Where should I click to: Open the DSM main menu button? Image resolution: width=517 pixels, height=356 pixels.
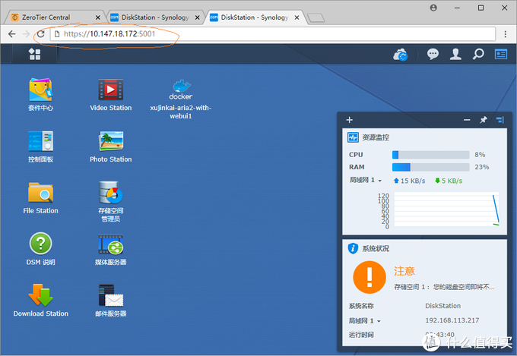34,54
